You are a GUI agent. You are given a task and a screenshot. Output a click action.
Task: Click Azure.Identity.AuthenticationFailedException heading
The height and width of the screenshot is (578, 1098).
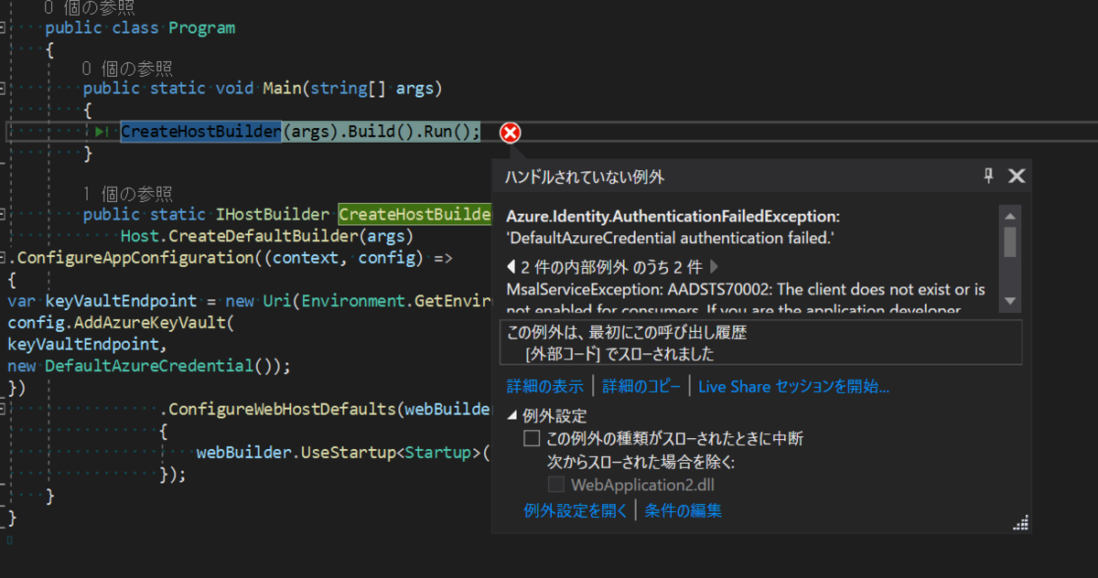(673, 217)
